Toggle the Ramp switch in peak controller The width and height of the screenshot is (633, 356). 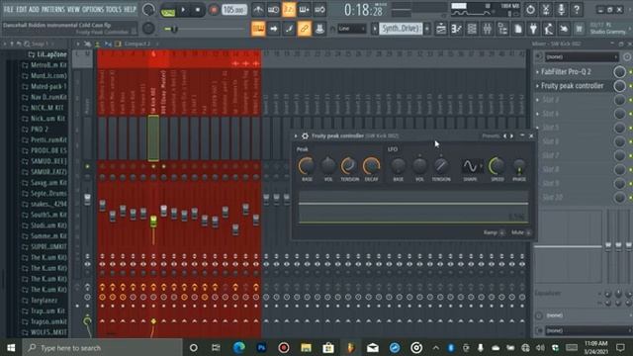point(501,232)
